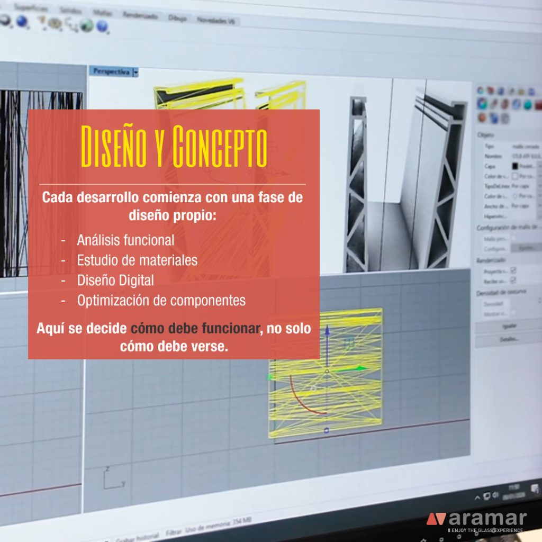Click the Igualar button
Screen dimensions: 542x542
[509, 327]
